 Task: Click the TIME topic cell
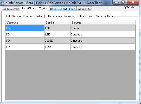tap(57, 47)
